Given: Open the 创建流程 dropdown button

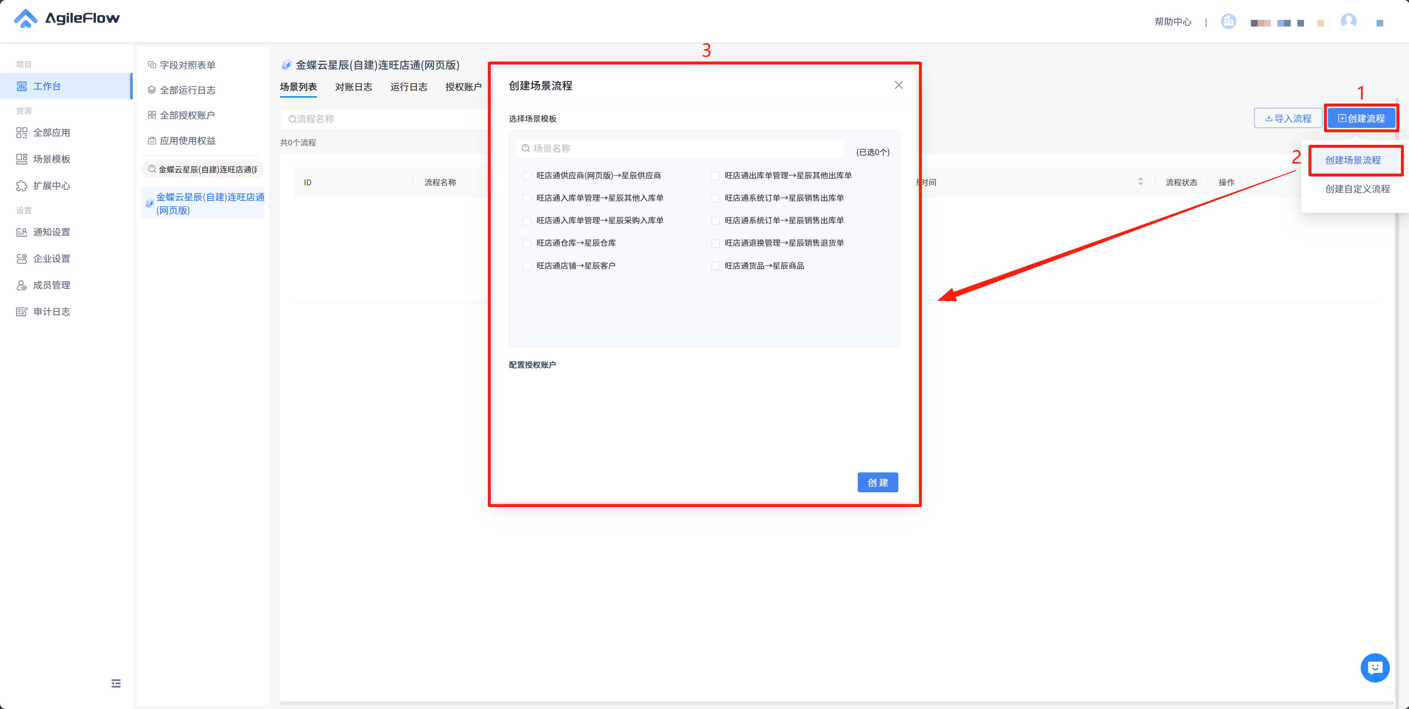Looking at the screenshot, I should pos(1361,119).
